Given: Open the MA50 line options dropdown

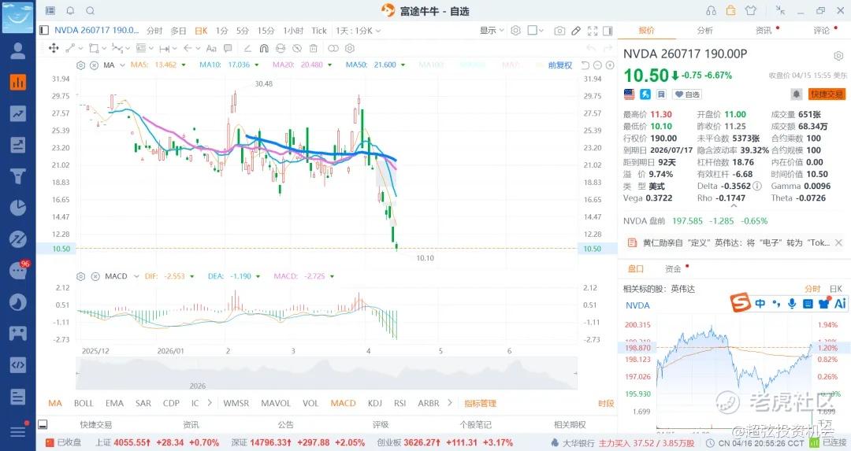Looking at the screenshot, I should click(403, 65).
